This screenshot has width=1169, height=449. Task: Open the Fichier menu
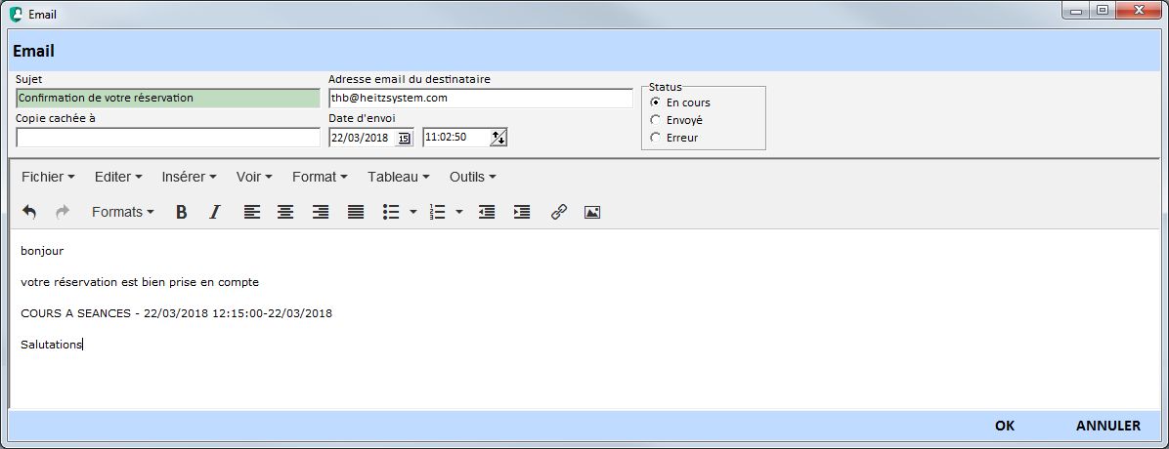[48, 177]
